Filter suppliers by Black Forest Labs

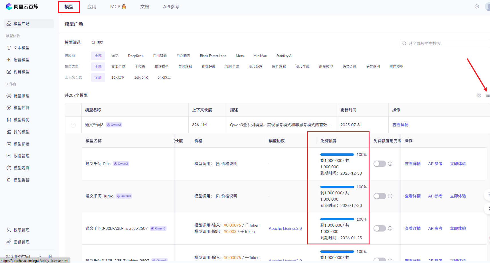click(x=213, y=56)
